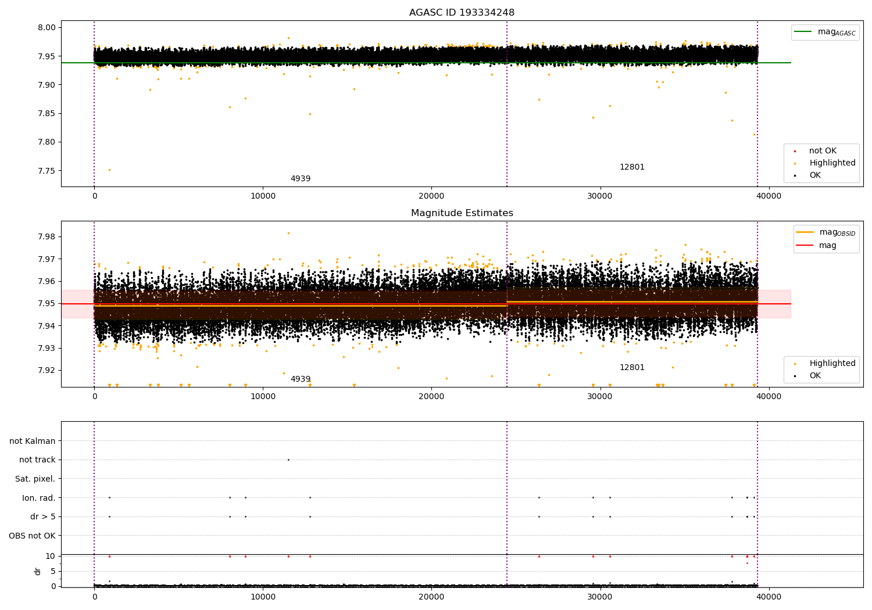Click the plot title AGASC ID 193334248

(x=462, y=13)
